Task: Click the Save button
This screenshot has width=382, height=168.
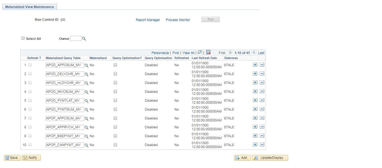Action: click(13, 158)
